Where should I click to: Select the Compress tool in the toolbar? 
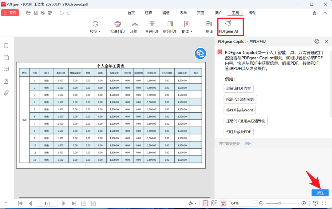(134, 27)
